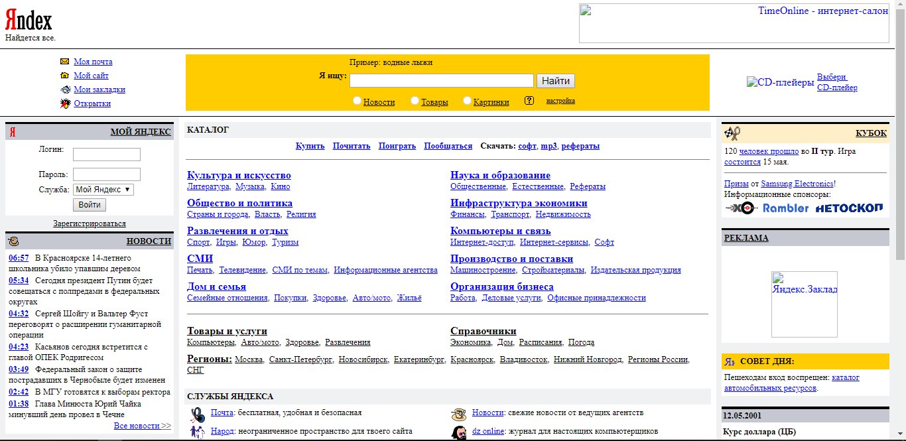Click the Почта service icon

[198, 415]
